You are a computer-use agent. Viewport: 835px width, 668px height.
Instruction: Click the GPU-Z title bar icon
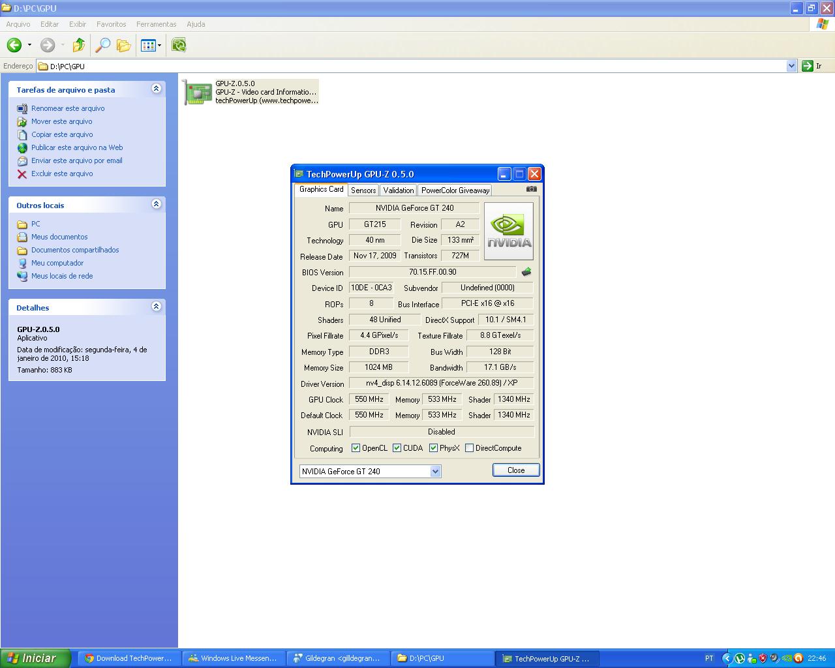299,174
